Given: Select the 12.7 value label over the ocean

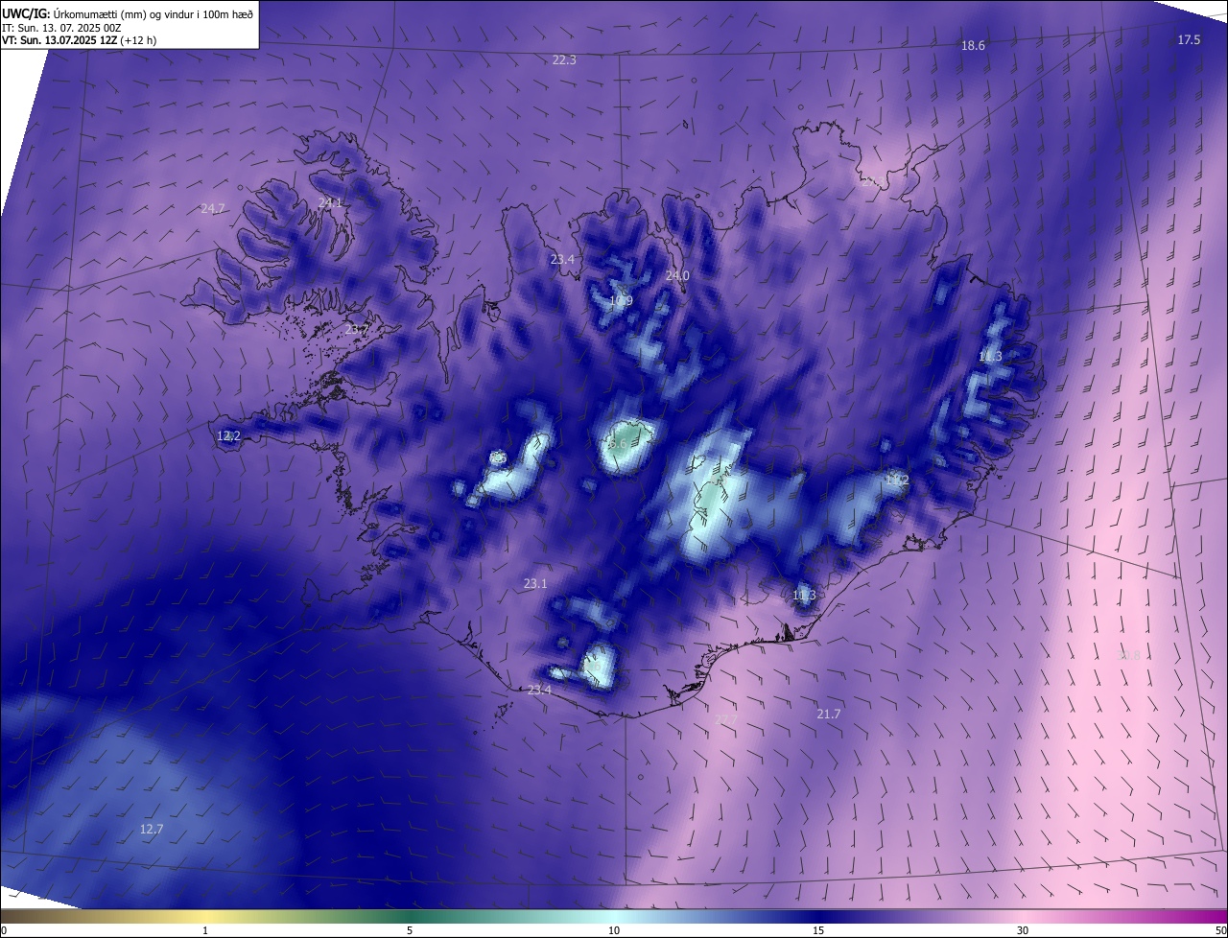Looking at the screenshot, I should 152,829.
